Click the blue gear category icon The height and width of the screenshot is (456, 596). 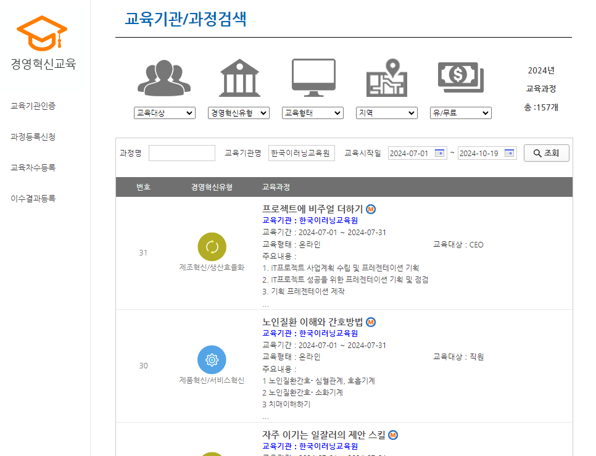(212, 359)
